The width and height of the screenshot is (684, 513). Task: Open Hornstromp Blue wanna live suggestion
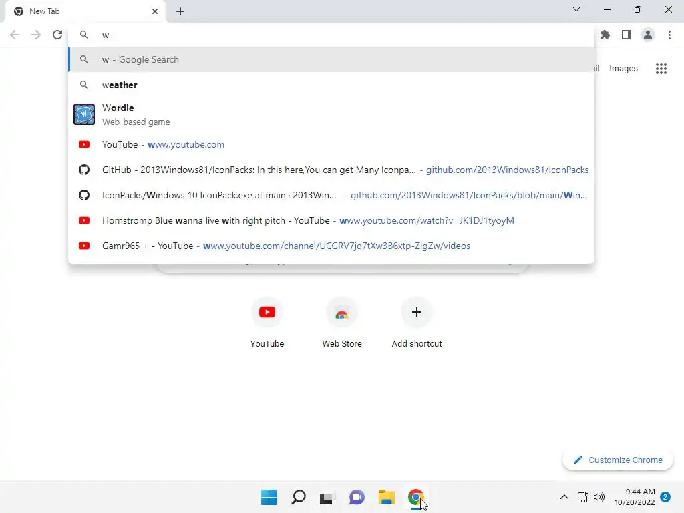(331, 220)
